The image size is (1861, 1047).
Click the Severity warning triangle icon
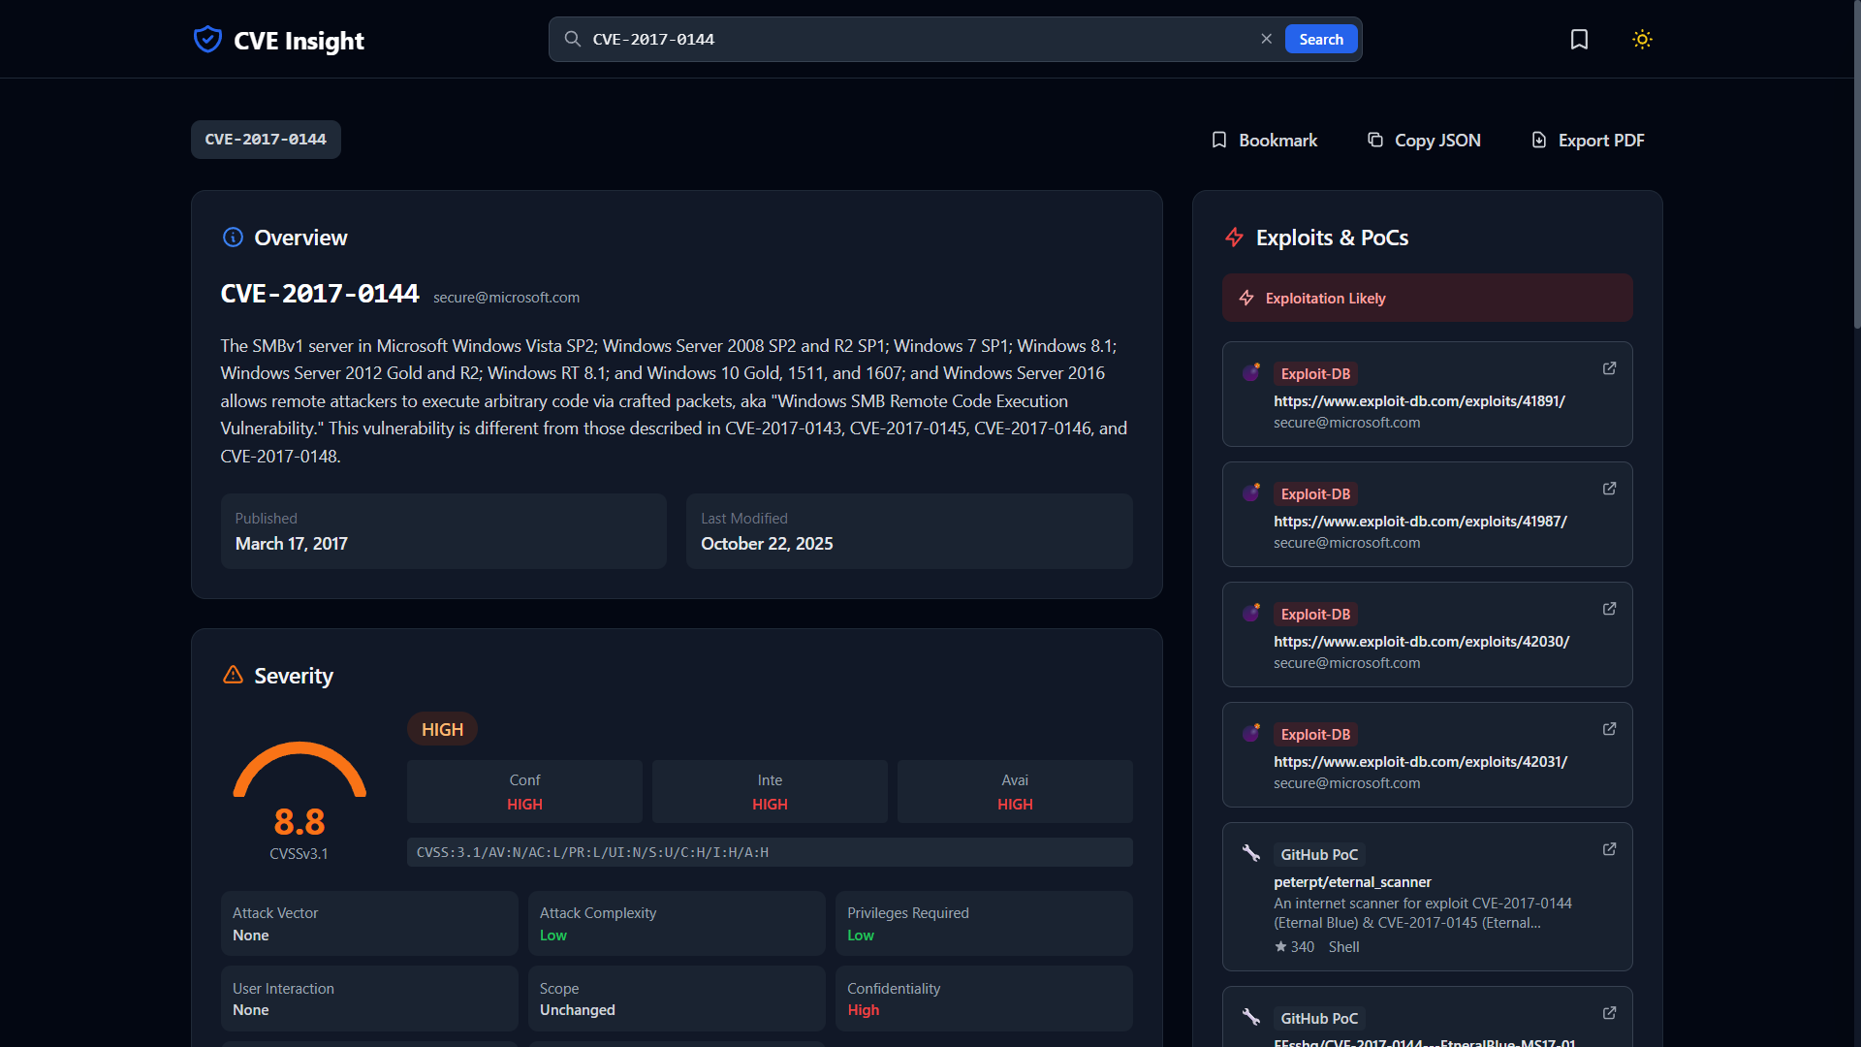point(233,675)
